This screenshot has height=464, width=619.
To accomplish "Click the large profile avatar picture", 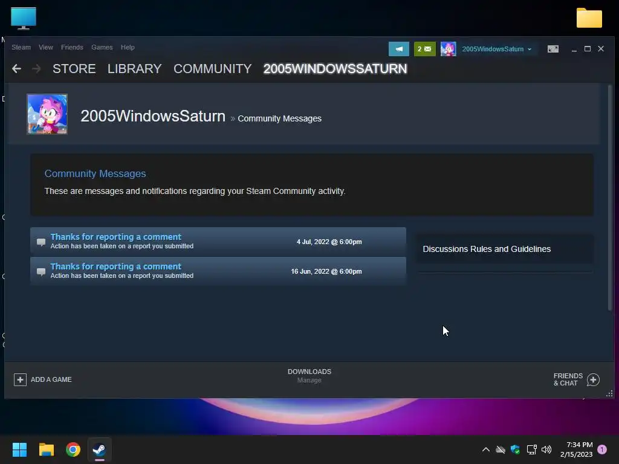I will [x=47, y=114].
